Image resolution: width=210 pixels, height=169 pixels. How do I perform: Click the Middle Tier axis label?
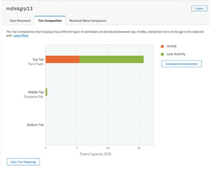[36, 92]
